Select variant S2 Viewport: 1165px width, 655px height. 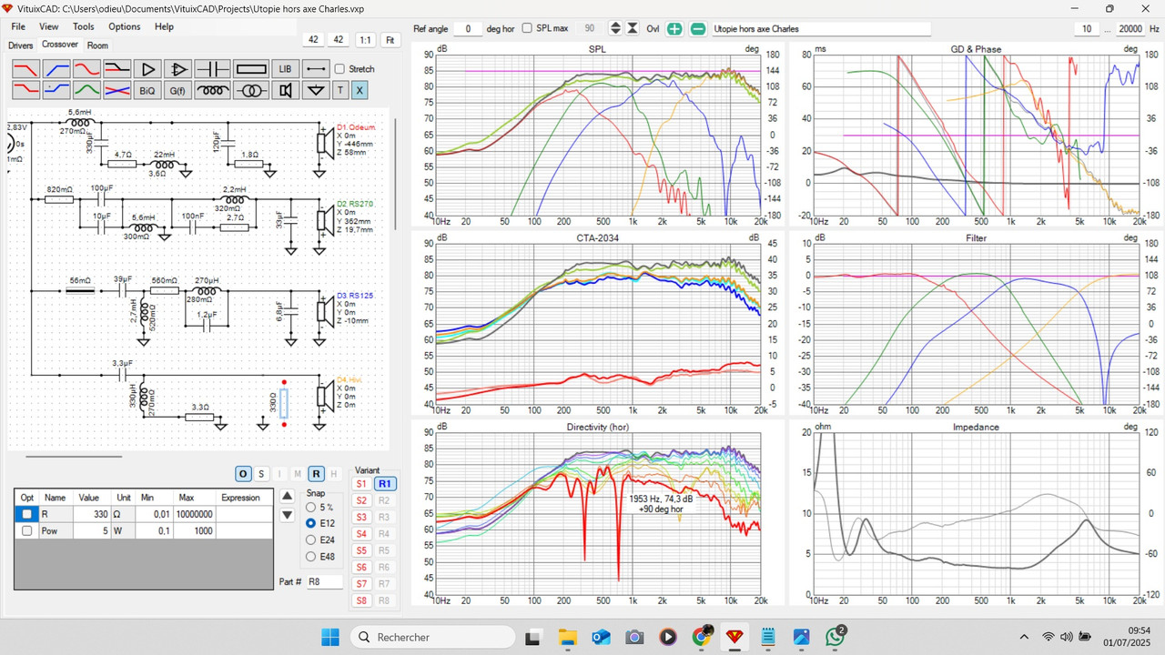coord(361,500)
